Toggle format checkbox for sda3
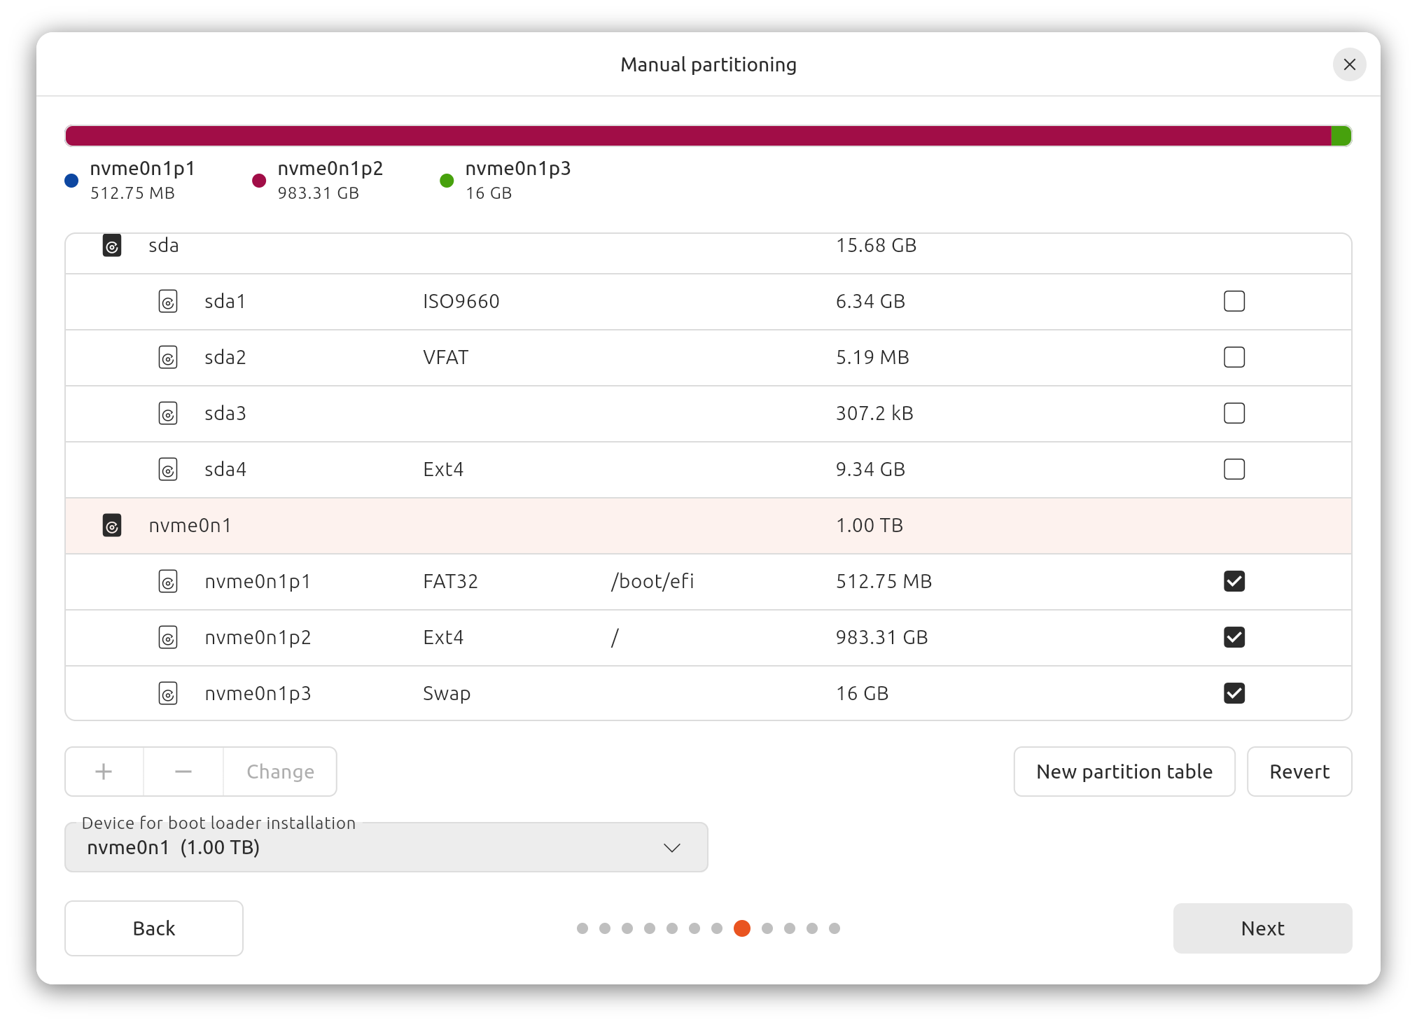 [x=1234, y=414]
